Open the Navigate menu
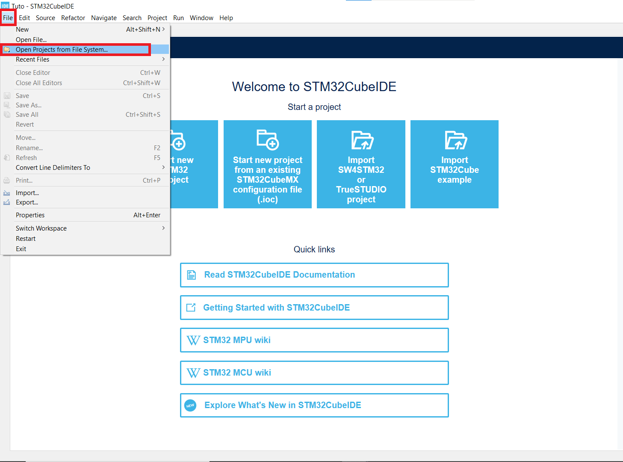The width and height of the screenshot is (623, 462). point(104,18)
